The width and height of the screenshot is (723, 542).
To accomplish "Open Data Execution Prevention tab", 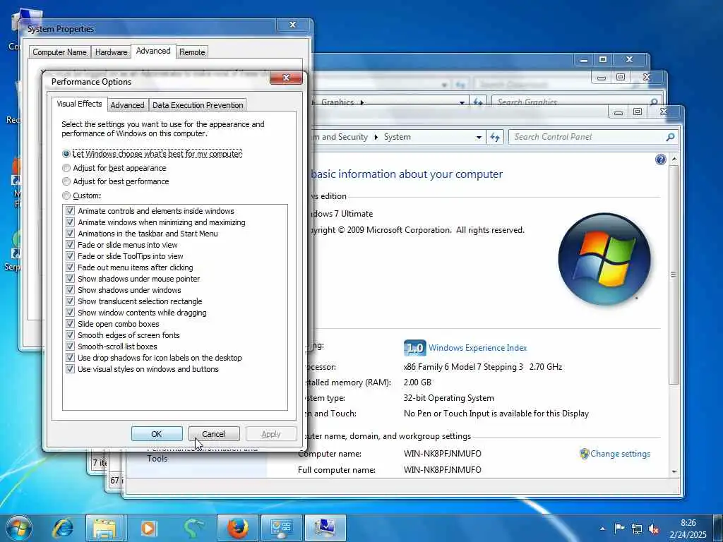I will 198,105.
